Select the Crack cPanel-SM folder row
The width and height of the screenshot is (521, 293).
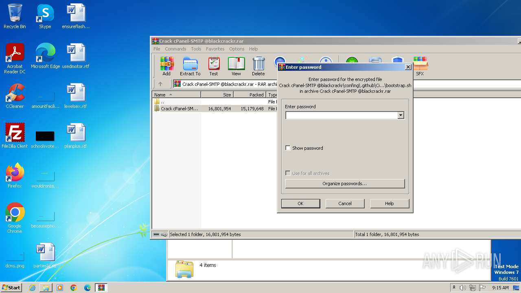(215, 109)
